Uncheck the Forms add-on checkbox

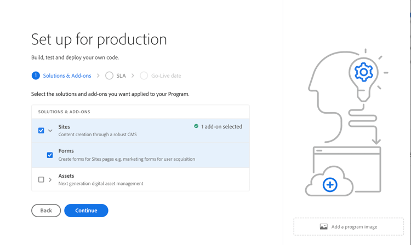(x=50, y=155)
